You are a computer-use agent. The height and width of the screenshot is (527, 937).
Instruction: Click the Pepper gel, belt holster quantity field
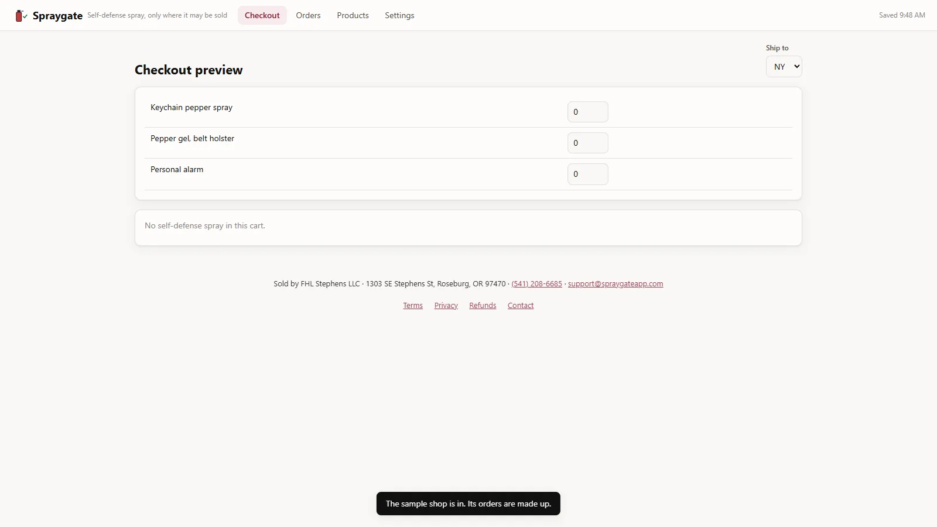click(587, 143)
